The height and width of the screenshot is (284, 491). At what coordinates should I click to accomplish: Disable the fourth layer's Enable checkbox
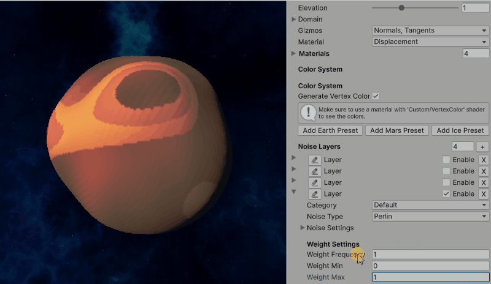click(446, 194)
